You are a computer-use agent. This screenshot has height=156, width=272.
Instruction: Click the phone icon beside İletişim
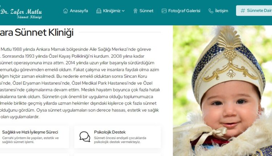pos(211,11)
